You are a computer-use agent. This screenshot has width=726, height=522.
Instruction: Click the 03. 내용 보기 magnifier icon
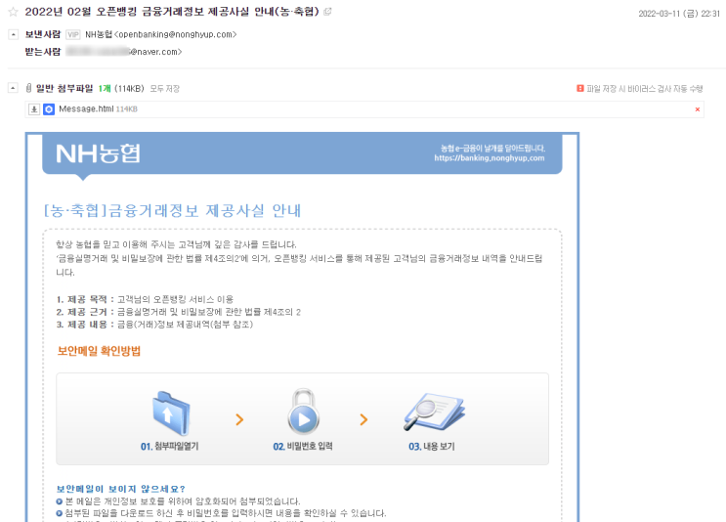point(434,412)
